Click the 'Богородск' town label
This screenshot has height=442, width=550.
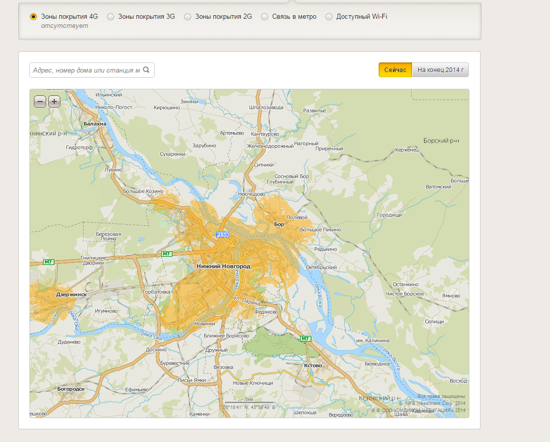(71, 389)
